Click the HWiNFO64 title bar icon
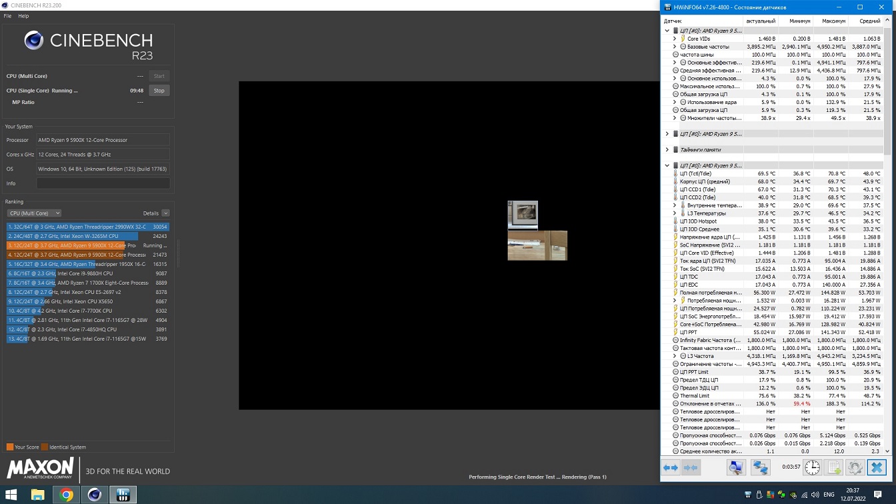 click(668, 7)
